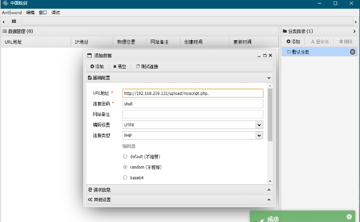Click the 添加数据 dialog window icon
The height and width of the screenshot is (222, 360).
pyautogui.click(x=89, y=55)
